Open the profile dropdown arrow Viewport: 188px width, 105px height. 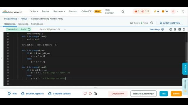coord(178,11)
